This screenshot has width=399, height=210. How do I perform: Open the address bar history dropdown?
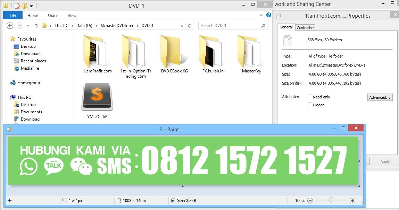click(x=182, y=26)
